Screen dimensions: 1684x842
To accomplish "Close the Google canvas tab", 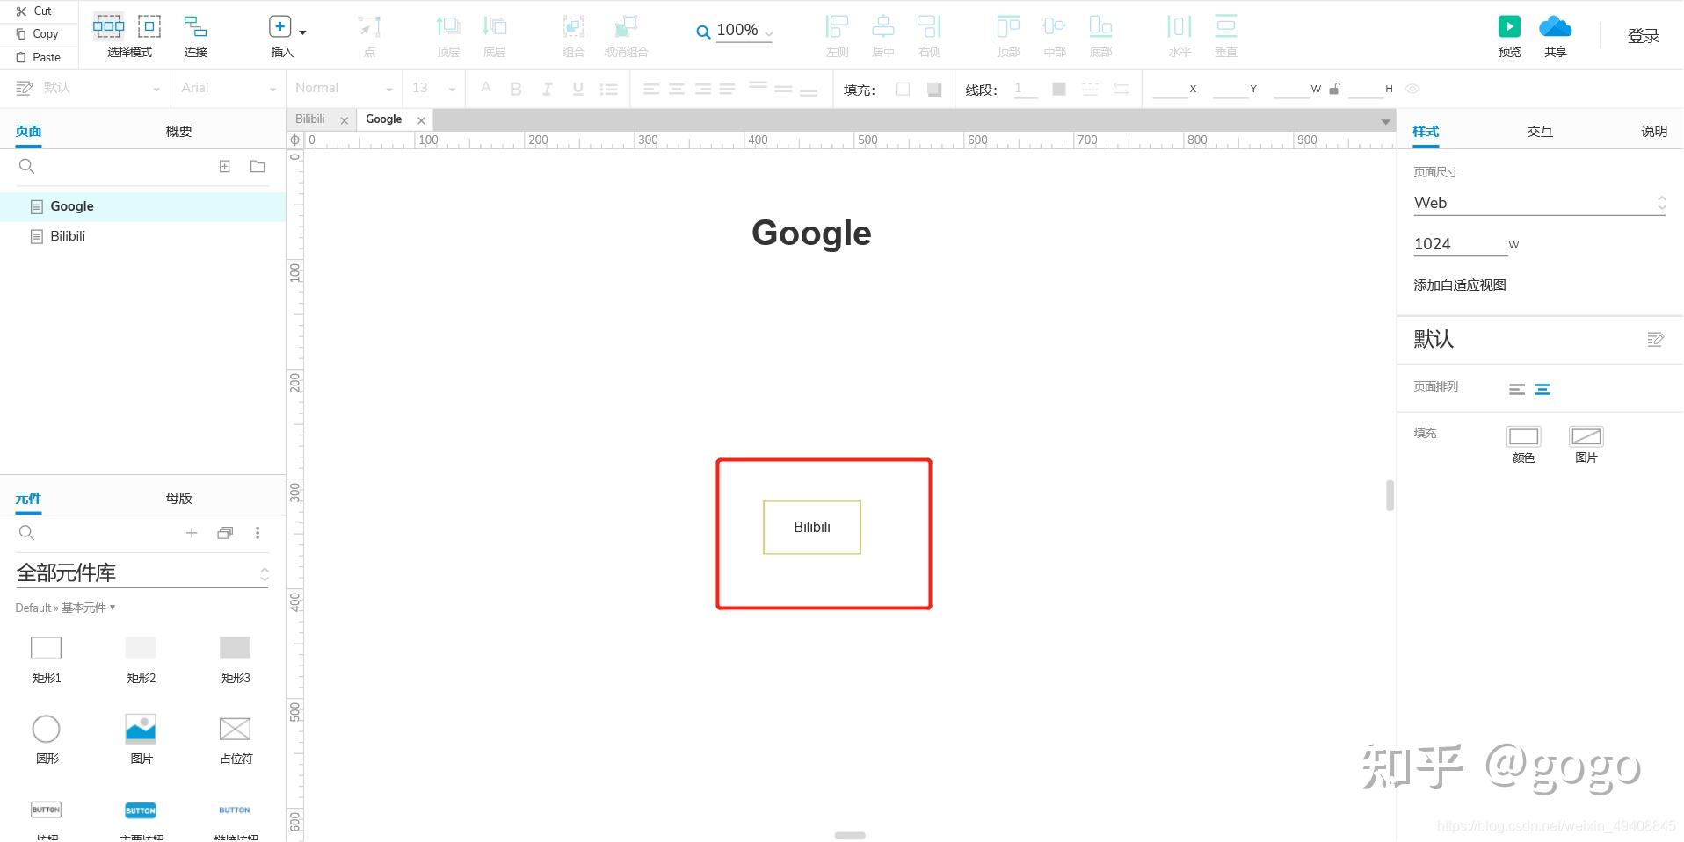I will [x=421, y=120].
